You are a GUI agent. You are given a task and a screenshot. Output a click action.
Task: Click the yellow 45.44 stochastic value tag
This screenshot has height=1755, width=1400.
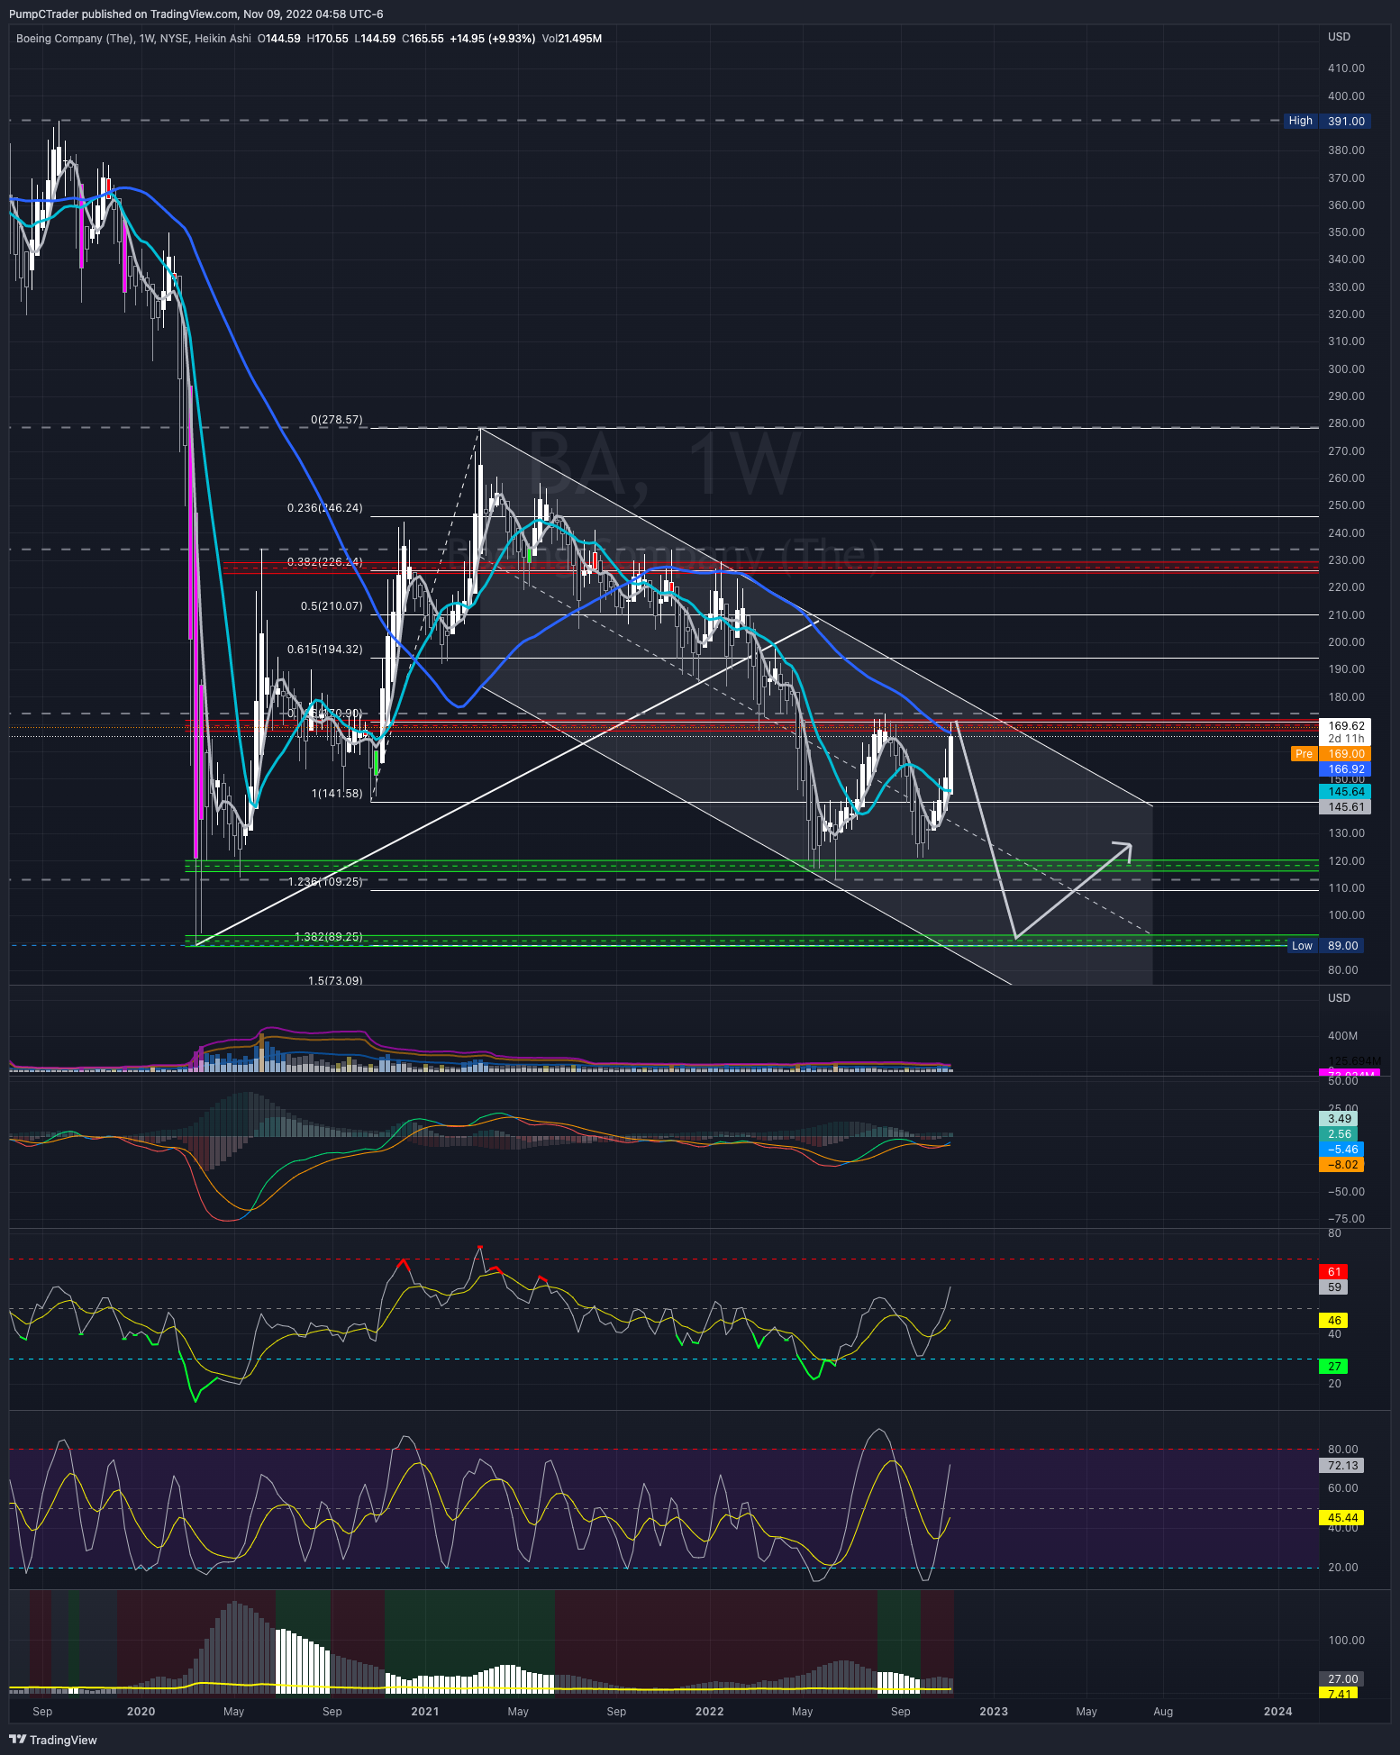point(1341,1518)
